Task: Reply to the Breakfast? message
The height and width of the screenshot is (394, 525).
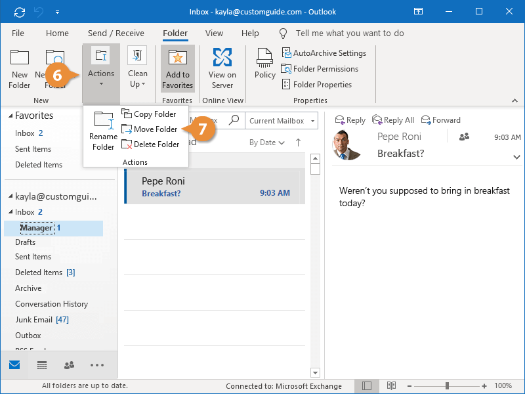Action: tap(350, 120)
